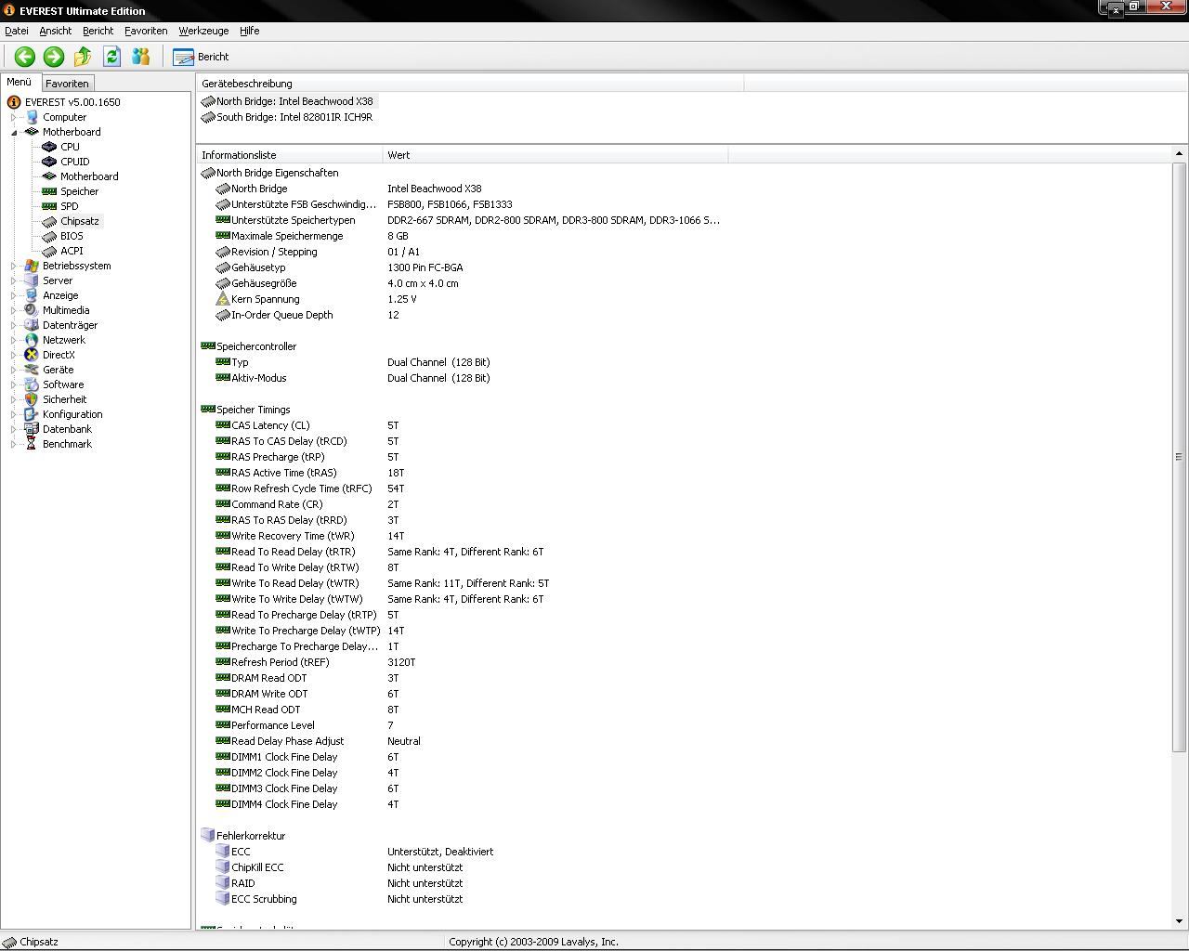Viewport: 1189px width, 951px height.
Task: Click the Sicherheit shield icon
Action: (x=32, y=399)
